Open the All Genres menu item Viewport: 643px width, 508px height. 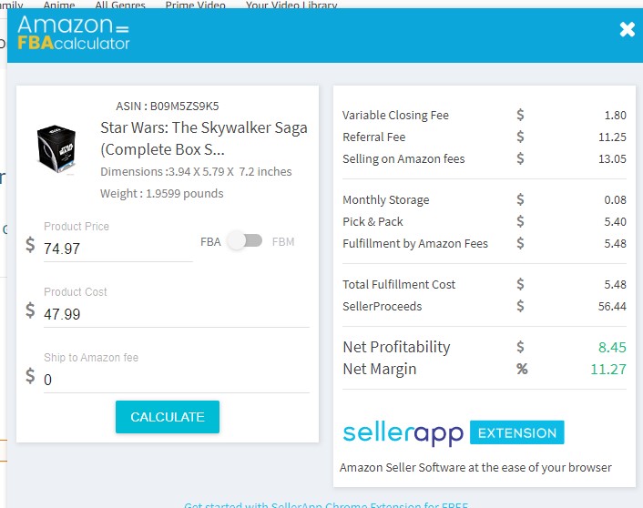click(120, 5)
